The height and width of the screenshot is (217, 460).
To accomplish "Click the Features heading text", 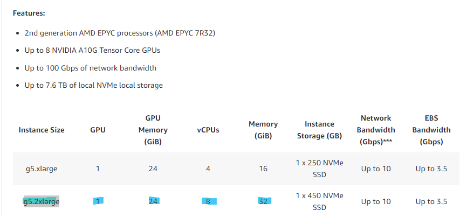I will click(29, 12).
